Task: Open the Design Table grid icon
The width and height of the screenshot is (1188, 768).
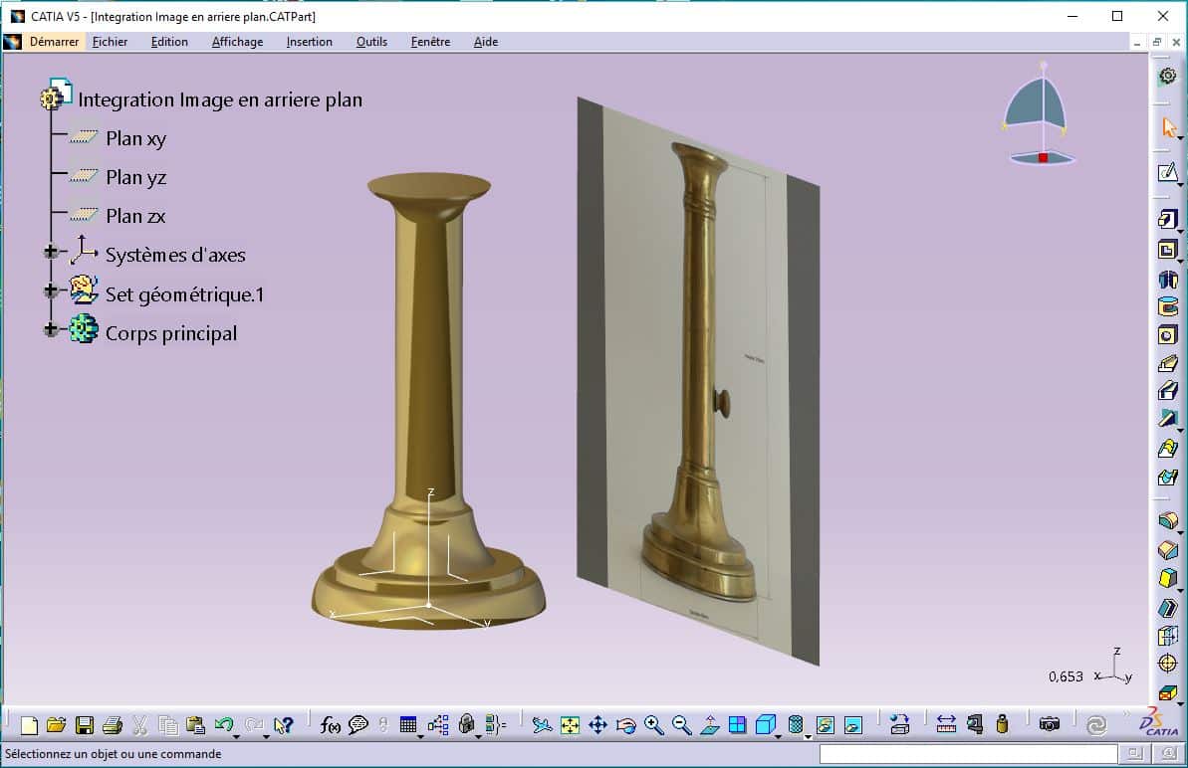Action: click(x=407, y=725)
